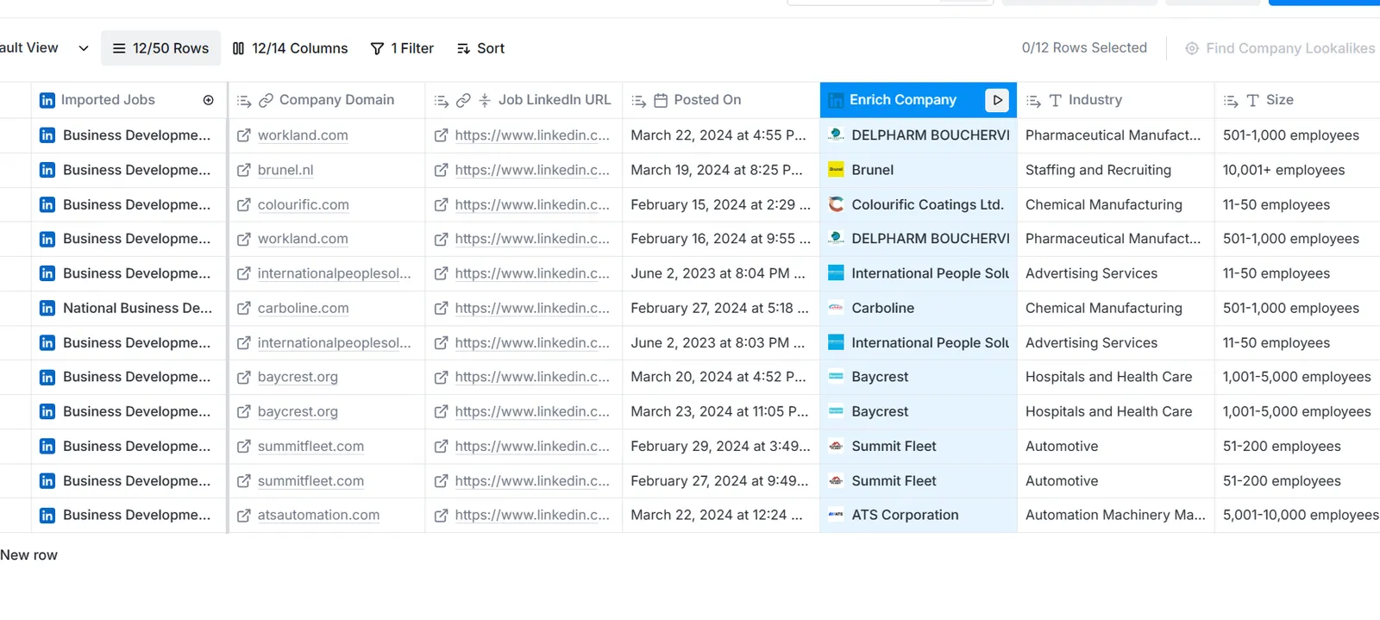Add a New row

(28, 555)
